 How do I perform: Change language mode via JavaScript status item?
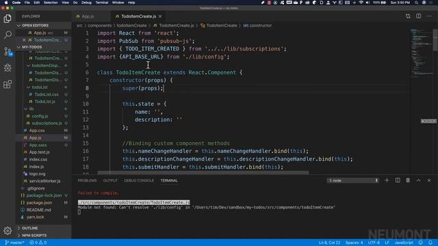click(x=403, y=243)
